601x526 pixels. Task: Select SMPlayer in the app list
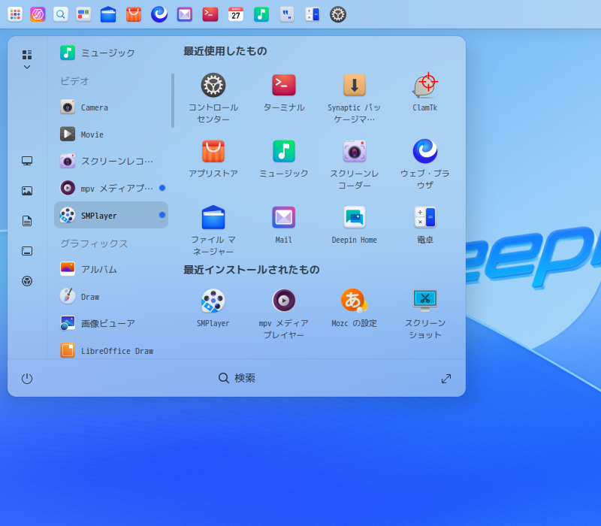(111, 215)
